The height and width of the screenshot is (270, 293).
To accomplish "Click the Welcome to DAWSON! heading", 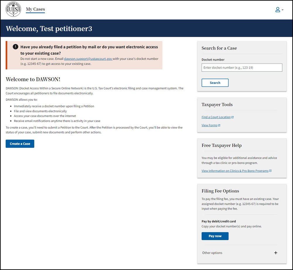I will [x=33, y=79].
